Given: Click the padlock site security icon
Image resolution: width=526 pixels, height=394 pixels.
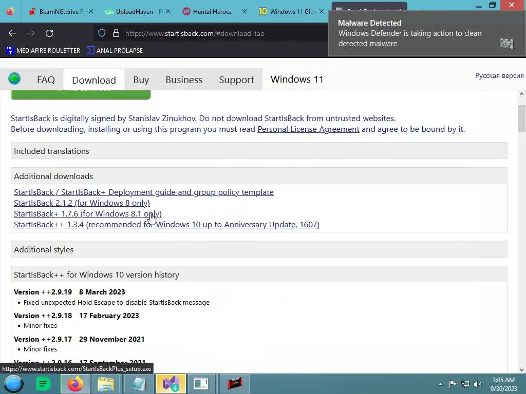Looking at the screenshot, I should (x=116, y=33).
